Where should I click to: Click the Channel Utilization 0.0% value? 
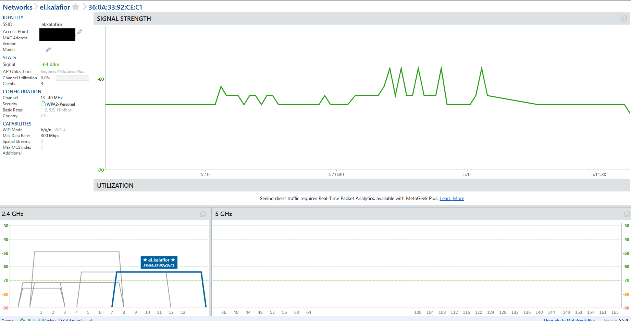pos(45,78)
